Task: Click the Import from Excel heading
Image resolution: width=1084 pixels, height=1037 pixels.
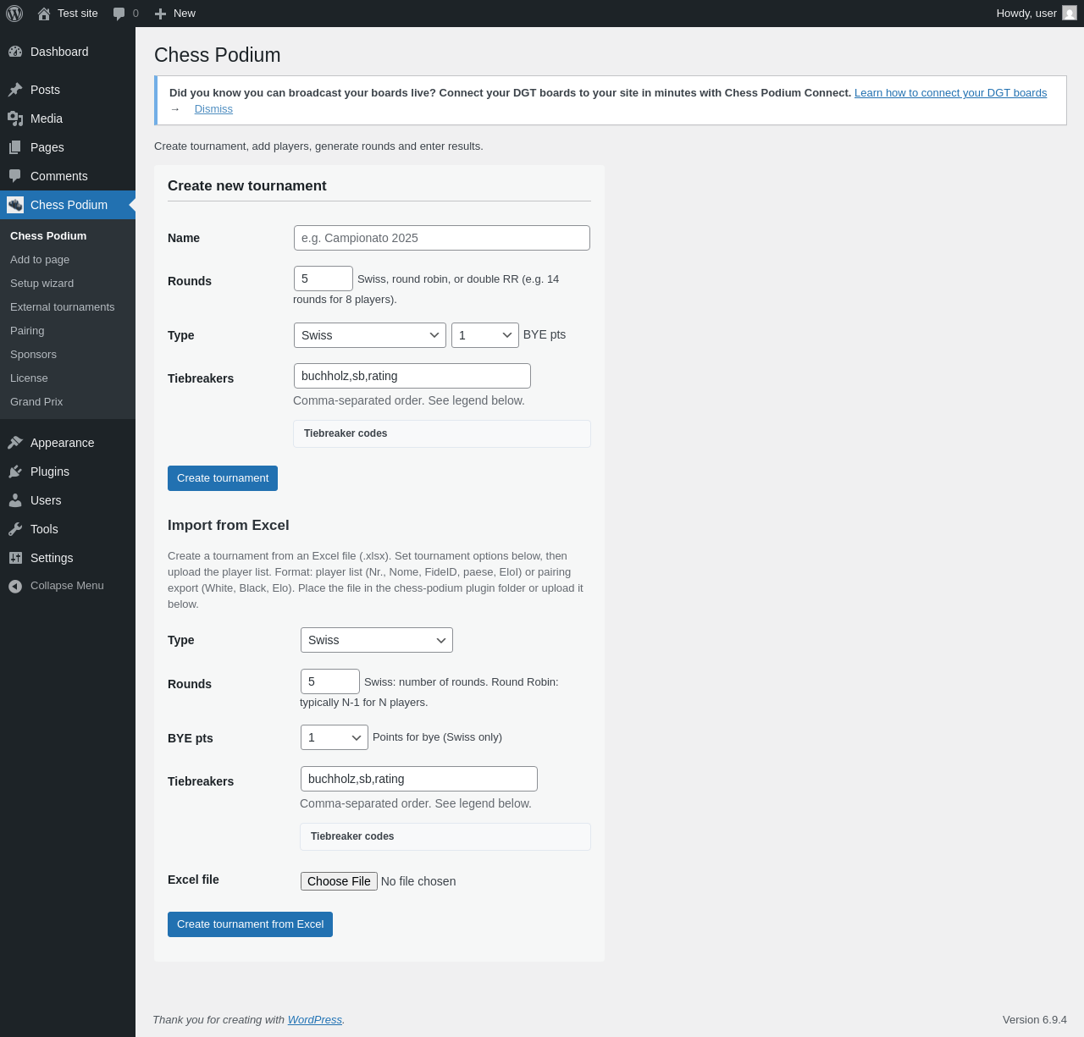Action: [x=229, y=525]
